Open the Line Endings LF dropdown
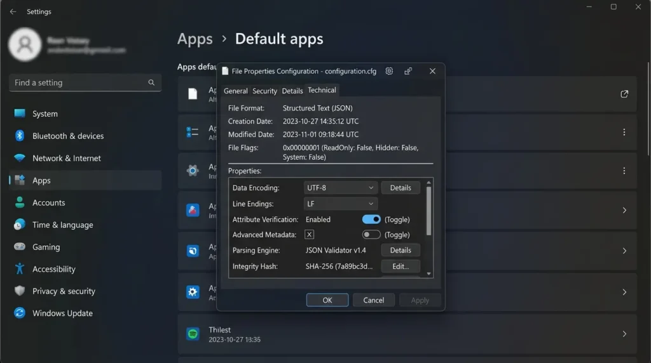Screen dimensions: 651x363 pos(341,204)
